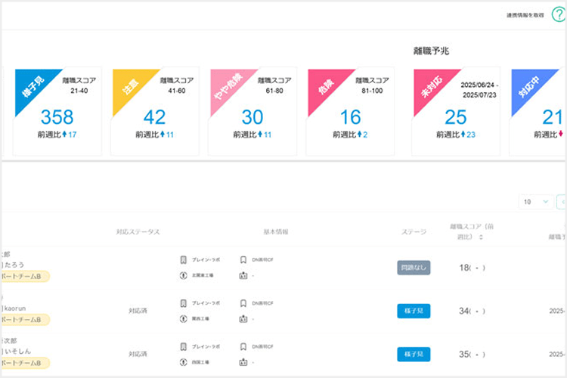Click the blue 対応中 card
The width and height of the screenshot is (567, 378).
point(539,111)
